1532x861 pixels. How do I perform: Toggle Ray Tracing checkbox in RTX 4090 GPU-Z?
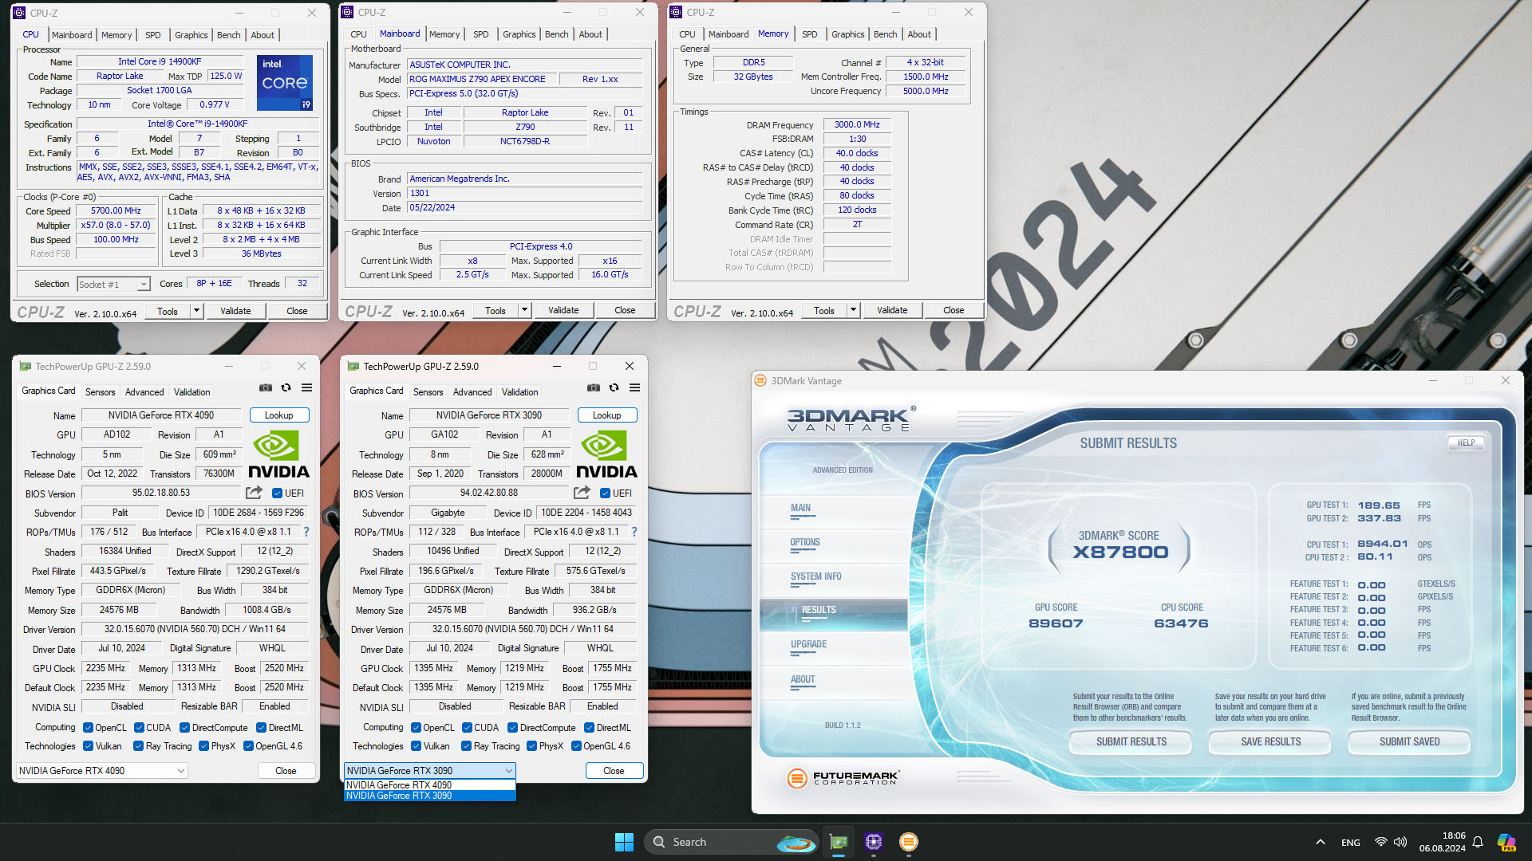tap(139, 746)
